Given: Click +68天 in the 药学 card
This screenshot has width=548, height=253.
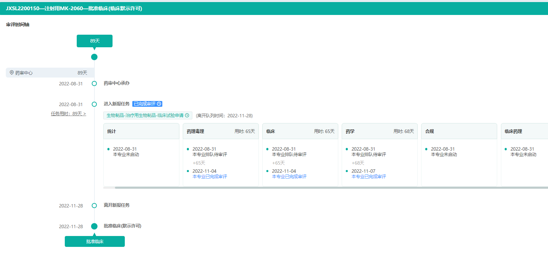Looking at the screenshot, I should pyautogui.click(x=358, y=163).
